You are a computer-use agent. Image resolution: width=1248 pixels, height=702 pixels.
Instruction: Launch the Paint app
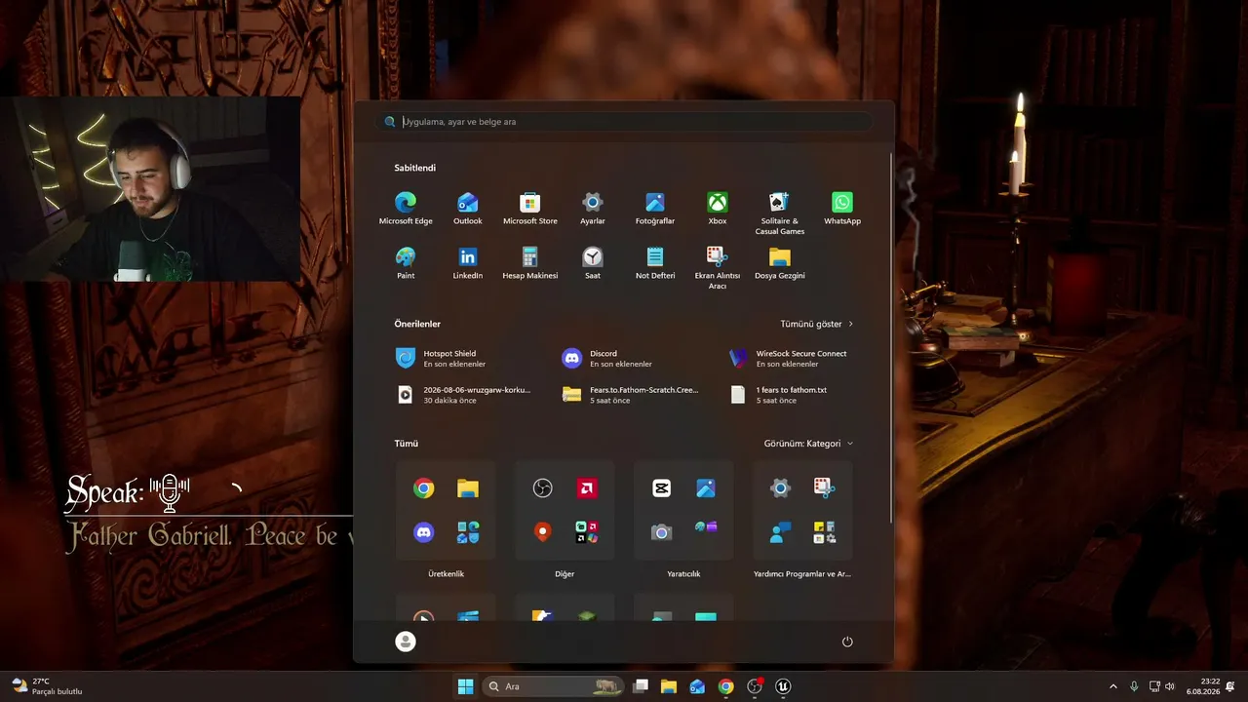(406, 263)
